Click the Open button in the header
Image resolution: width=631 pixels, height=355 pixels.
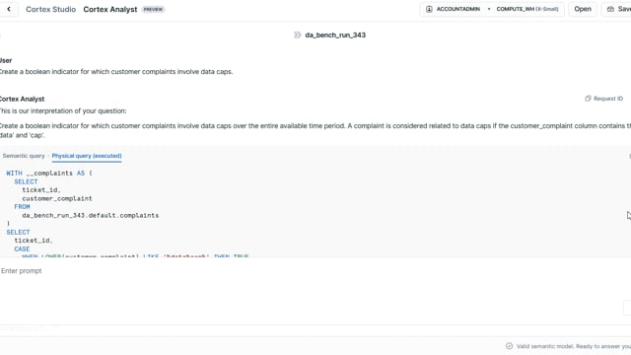point(583,9)
